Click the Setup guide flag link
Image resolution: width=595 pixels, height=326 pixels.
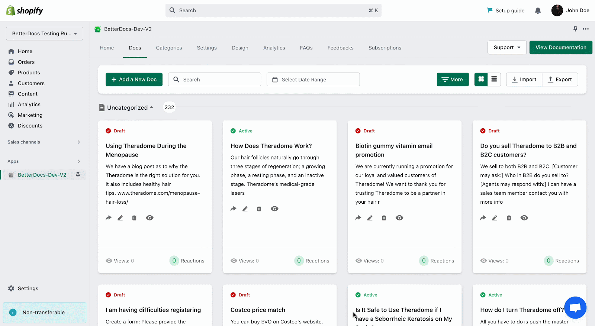coord(506,10)
